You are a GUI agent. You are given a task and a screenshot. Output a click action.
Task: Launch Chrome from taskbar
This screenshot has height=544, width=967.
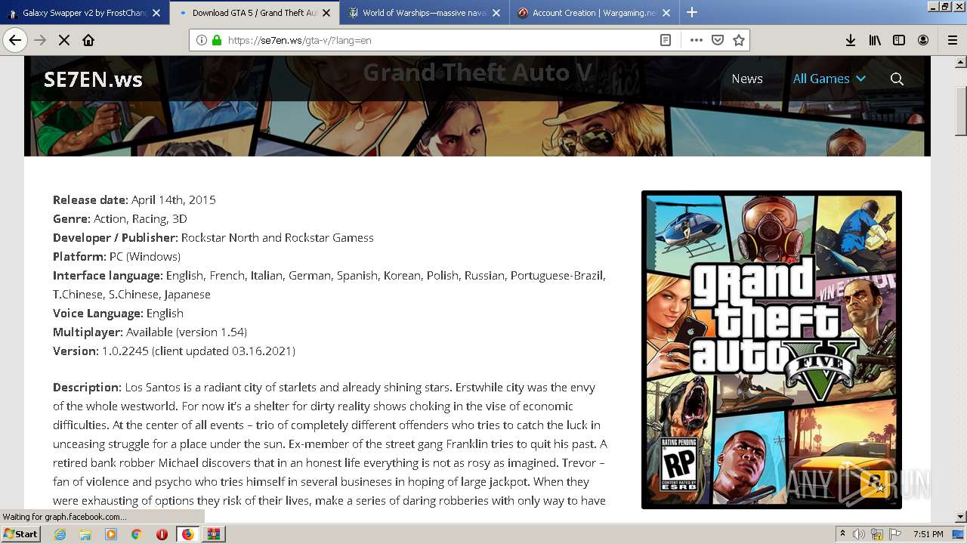click(x=136, y=534)
